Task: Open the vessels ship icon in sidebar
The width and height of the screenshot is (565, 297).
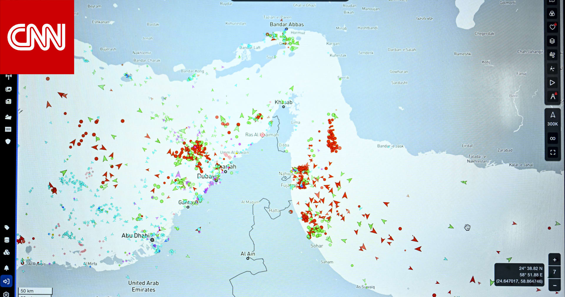Action: pos(8,117)
